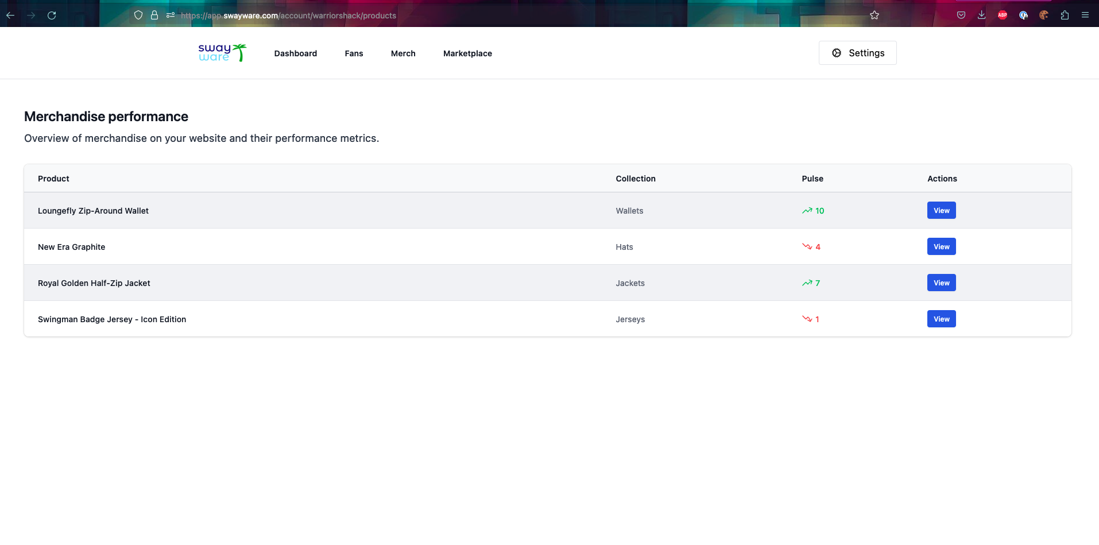View the Loungefly Zip-Around Wallet product

coord(942,210)
